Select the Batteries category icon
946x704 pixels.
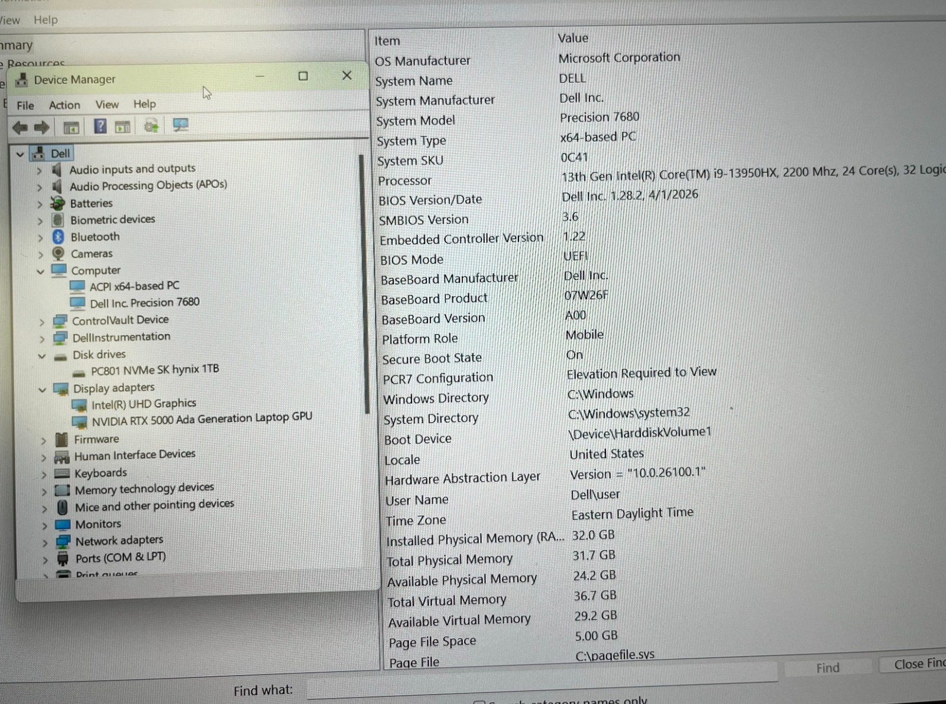pos(57,203)
